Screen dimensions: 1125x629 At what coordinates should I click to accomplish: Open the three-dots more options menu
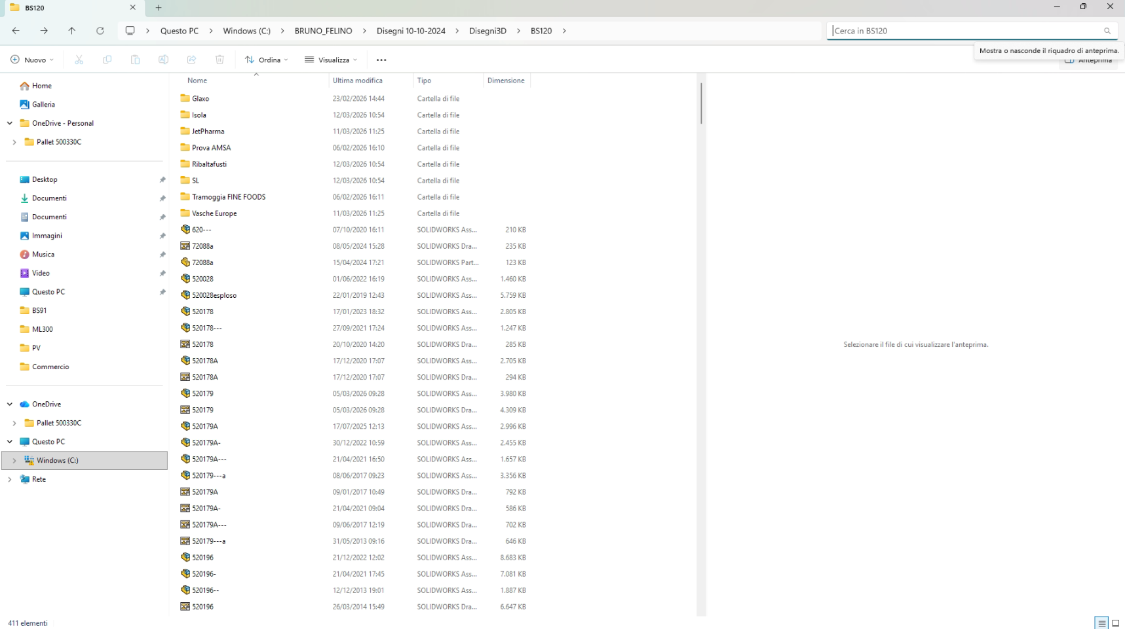coord(381,60)
